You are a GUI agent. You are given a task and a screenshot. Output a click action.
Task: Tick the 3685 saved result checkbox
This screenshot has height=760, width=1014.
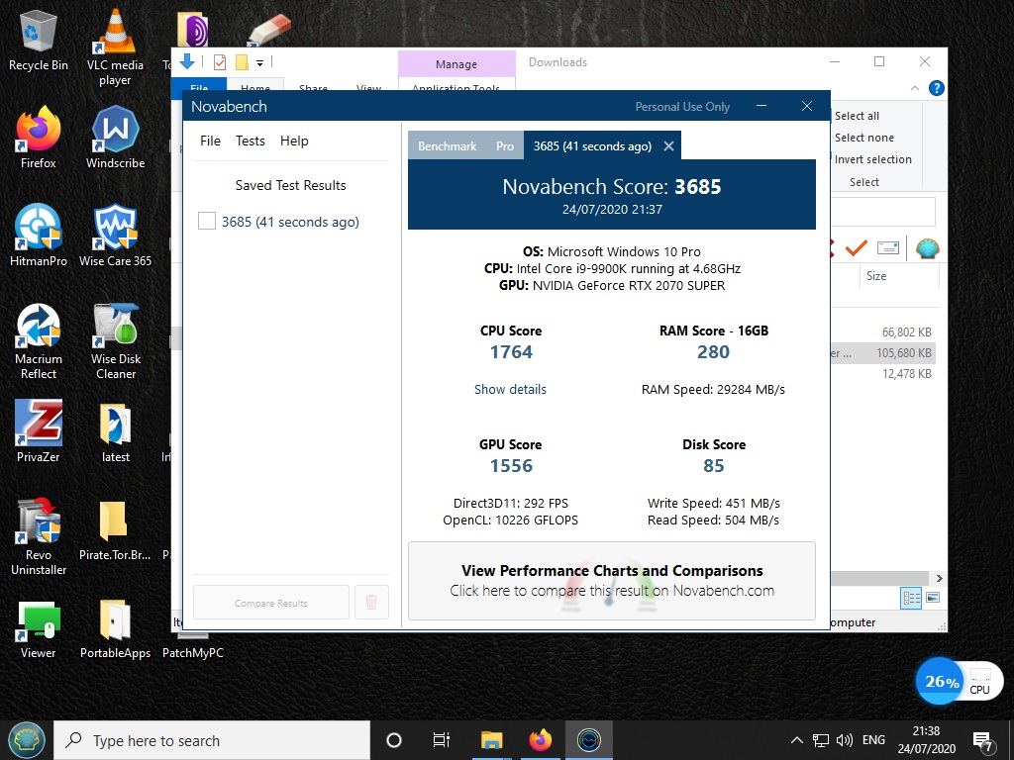click(207, 221)
